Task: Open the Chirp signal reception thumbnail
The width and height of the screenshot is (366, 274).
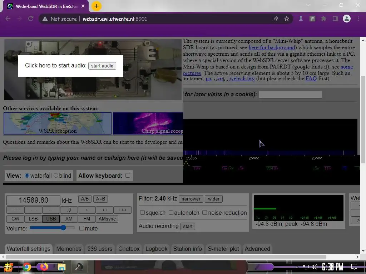Action: 148,123
